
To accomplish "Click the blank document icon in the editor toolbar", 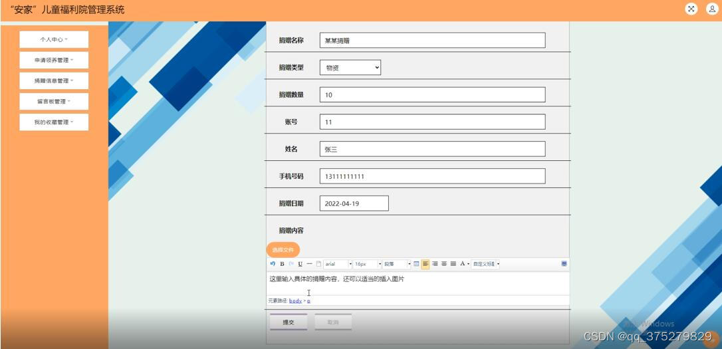I will click(318, 264).
